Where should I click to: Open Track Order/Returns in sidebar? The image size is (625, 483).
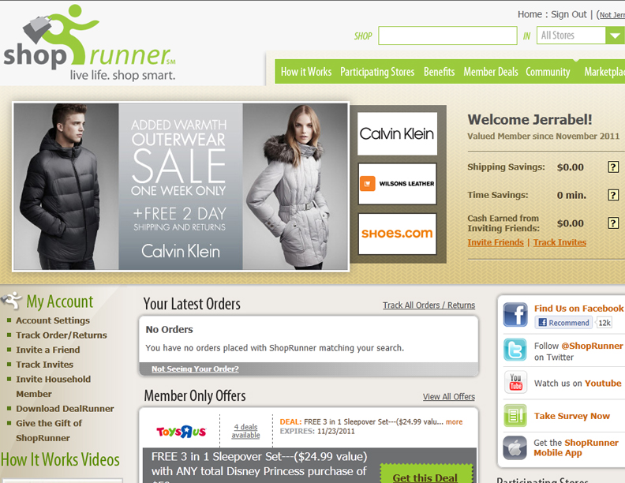(x=62, y=335)
